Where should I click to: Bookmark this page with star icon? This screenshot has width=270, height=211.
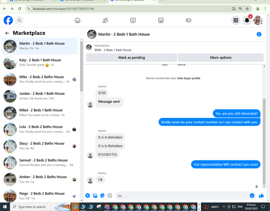[x=247, y=9]
